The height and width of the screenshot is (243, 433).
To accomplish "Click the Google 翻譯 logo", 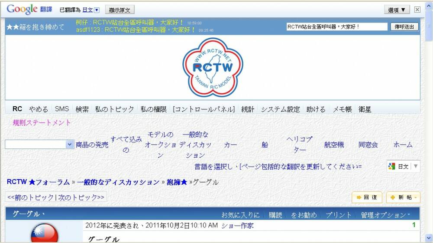I will point(29,10).
